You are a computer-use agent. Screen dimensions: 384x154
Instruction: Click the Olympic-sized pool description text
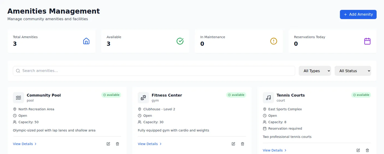tap(54, 131)
